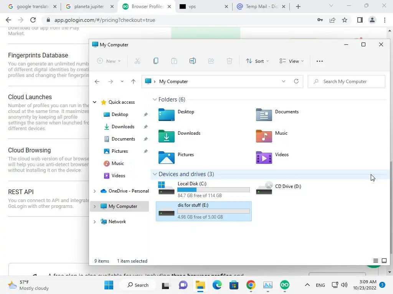Image resolution: width=393 pixels, height=294 pixels.
Task: Switch to details list view icon
Action: [x=375, y=261]
